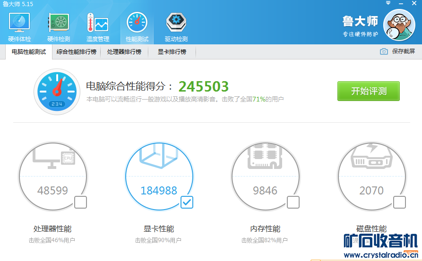Click the 鲁大师 mascot avatar
Viewport: 422px width, 261px height.
(x=399, y=25)
